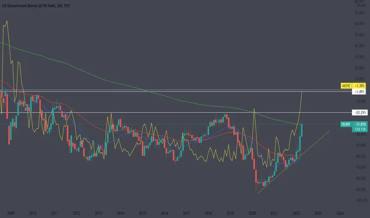Click the -60.00% price scale label
Screen dimensions: 370x218
(360, 156)
